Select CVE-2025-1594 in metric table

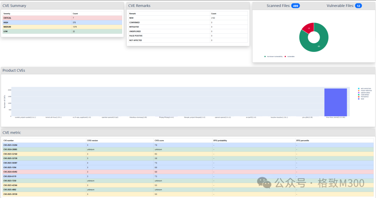[188, 168]
